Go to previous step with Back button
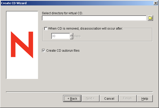 coord(72,99)
